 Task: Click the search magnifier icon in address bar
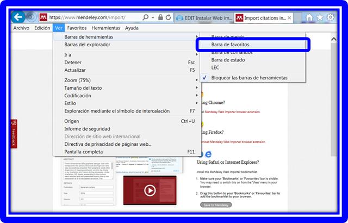(146, 17)
